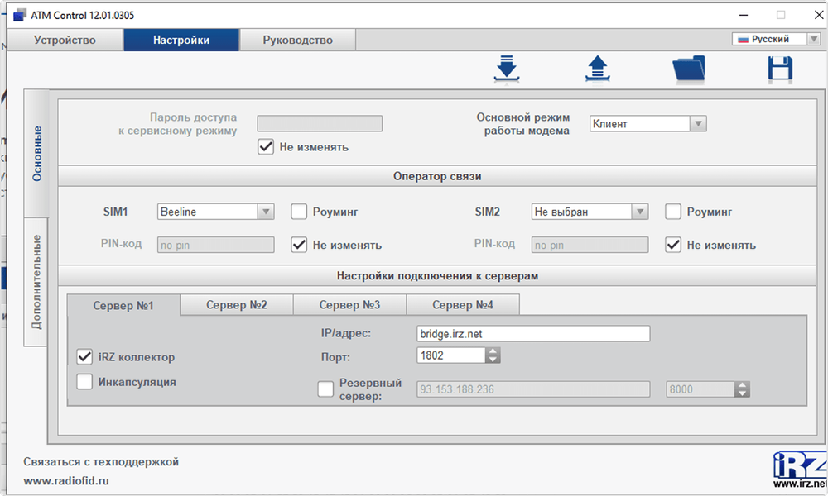Click the download settings from device icon
Image resolution: width=828 pixels, height=496 pixels.
pos(505,69)
